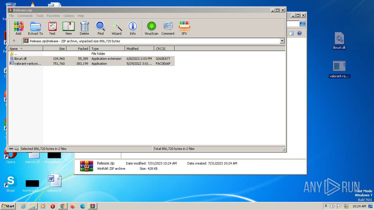Start VirusScan on the archive
This screenshot has height=210, width=374.
coord(151,28)
